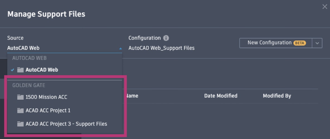Image resolution: width=330 pixels, height=139 pixels.
Task: Select the 1500 Mission ACC project
Action: [x=46, y=97]
